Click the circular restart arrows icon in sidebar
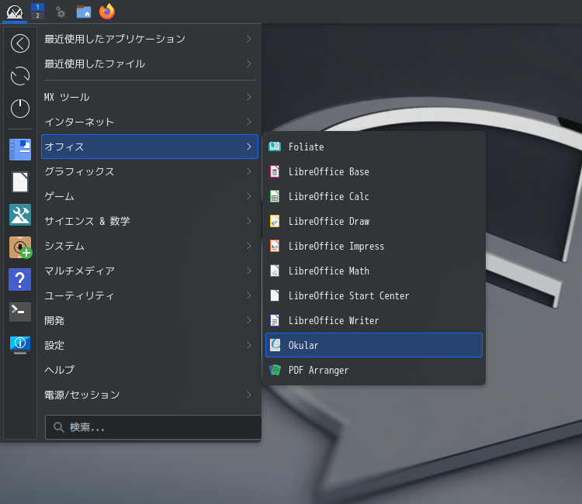The height and width of the screenshot is (504, 582). click(x=20, y=76)
